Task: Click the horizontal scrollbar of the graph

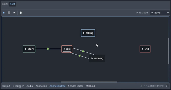Action: point(89,82)
